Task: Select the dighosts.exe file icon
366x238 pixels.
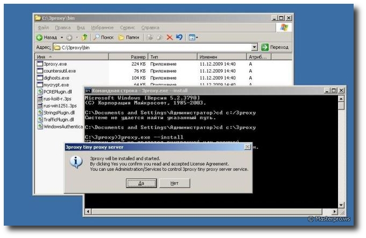Action: 40,77
